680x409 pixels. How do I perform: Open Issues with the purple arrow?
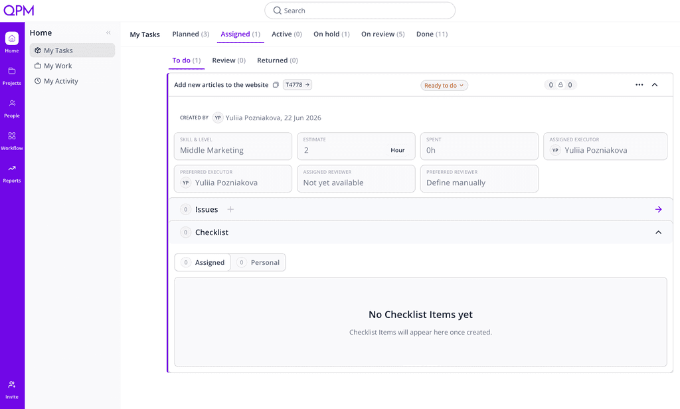(x=658, y=210)
